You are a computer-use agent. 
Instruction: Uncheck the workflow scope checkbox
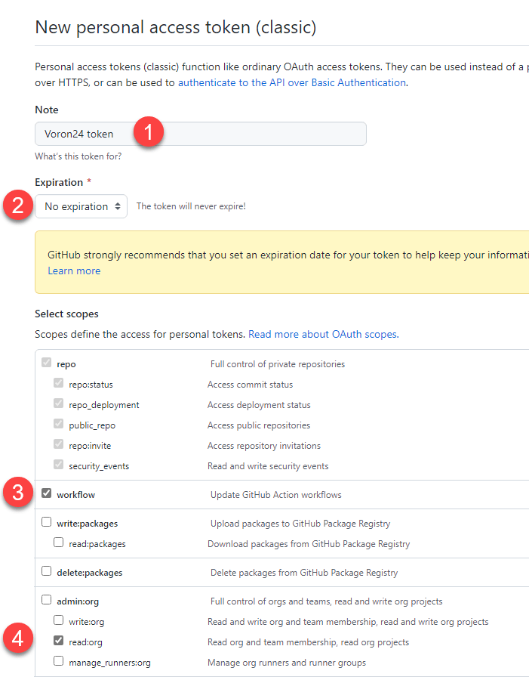[47, 494]
